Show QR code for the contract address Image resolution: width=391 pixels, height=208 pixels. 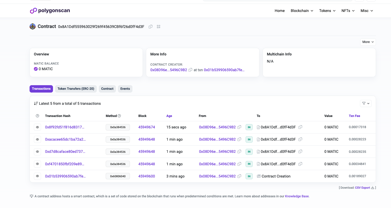(158, 26)
